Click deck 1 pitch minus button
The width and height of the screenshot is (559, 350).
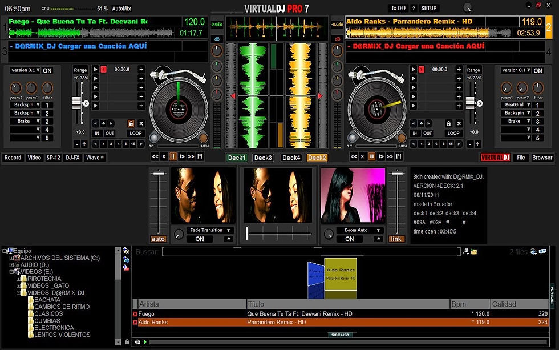click(76, 144)
